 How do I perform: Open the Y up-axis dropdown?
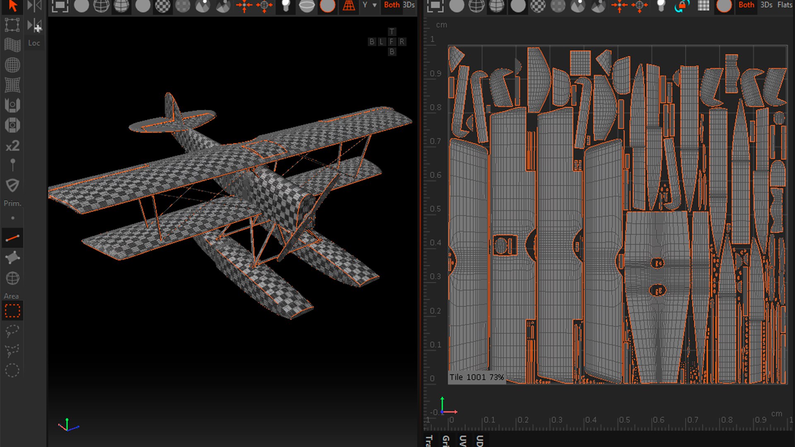point(369,5)
